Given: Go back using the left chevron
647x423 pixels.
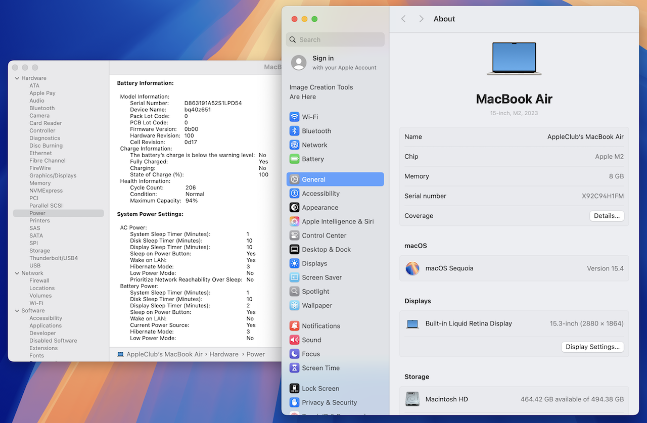Looking at the screenshot, I should click(403, 19).
